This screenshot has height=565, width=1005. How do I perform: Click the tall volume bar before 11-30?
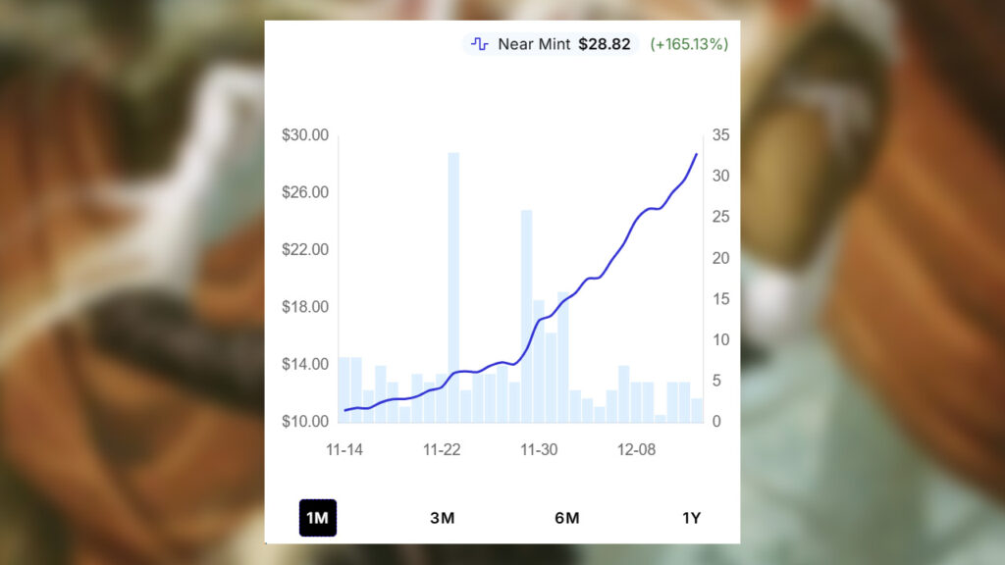coord(526,316)
